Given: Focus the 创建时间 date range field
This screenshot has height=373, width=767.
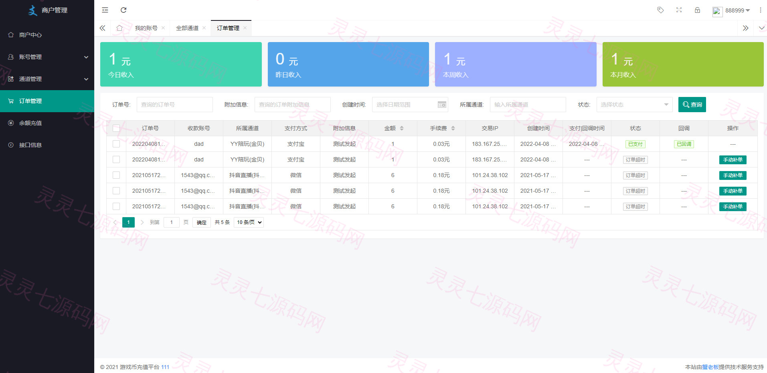Looking at the screenshot, I should pos(410,105).
